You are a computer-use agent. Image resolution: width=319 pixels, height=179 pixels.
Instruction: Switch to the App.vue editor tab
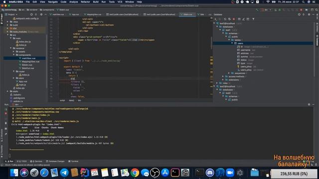(x=74, y=14)
